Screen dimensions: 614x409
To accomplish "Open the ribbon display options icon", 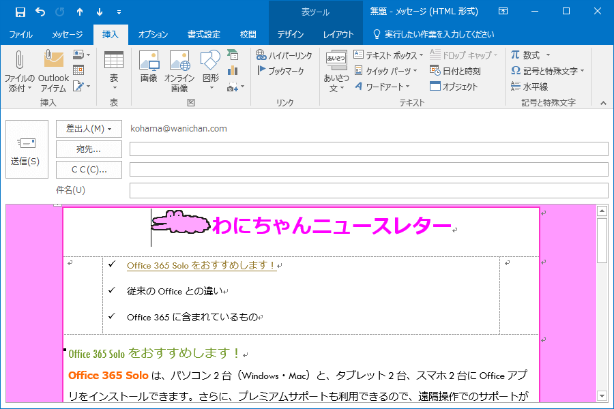I will click(503, 12).
